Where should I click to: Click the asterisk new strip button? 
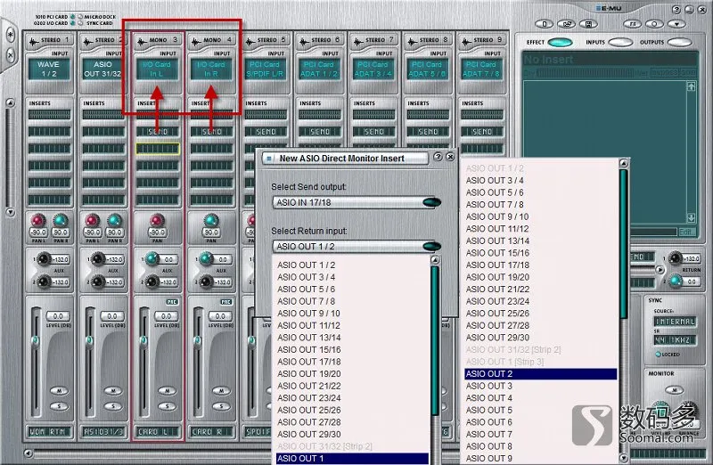[x=11, y=35]
